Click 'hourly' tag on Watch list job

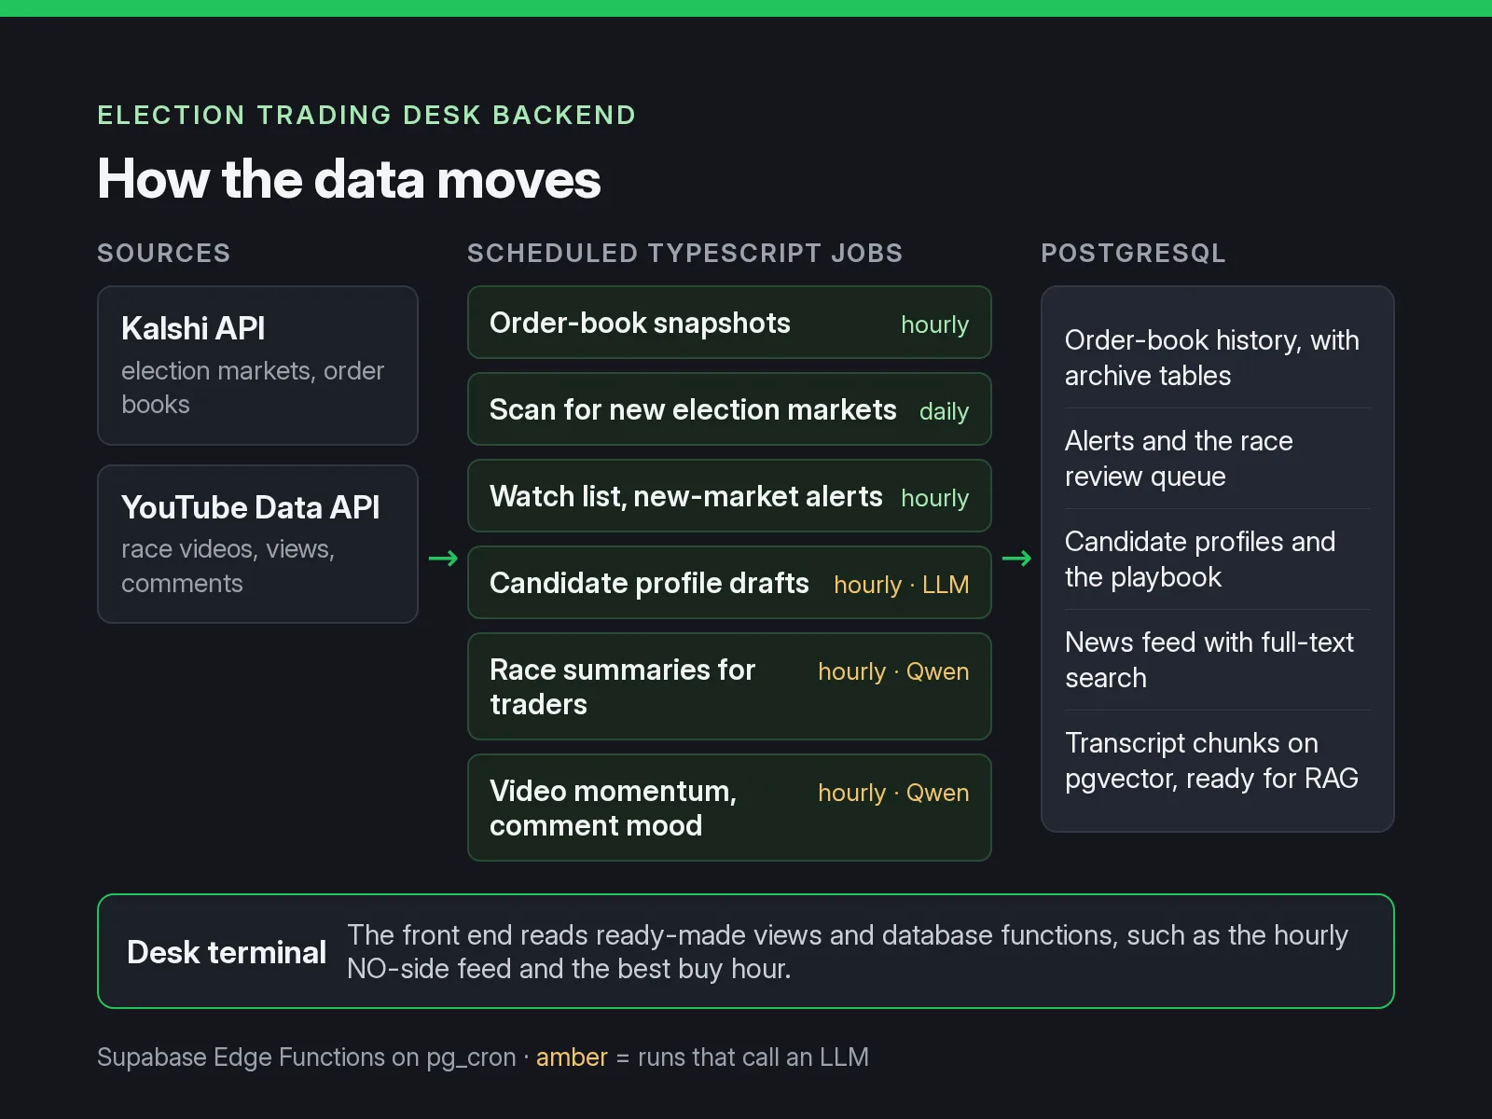[x=934, y=498]
